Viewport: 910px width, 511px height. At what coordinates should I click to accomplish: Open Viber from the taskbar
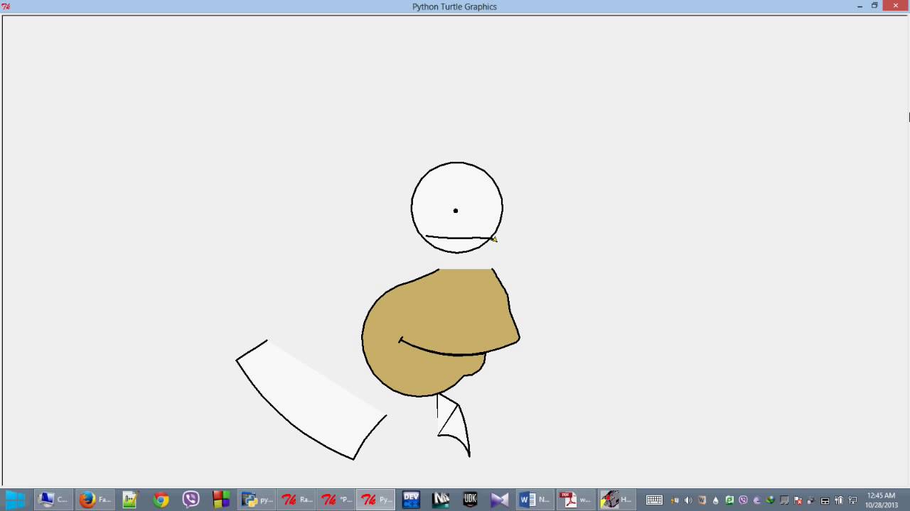[x=191, y=500]
